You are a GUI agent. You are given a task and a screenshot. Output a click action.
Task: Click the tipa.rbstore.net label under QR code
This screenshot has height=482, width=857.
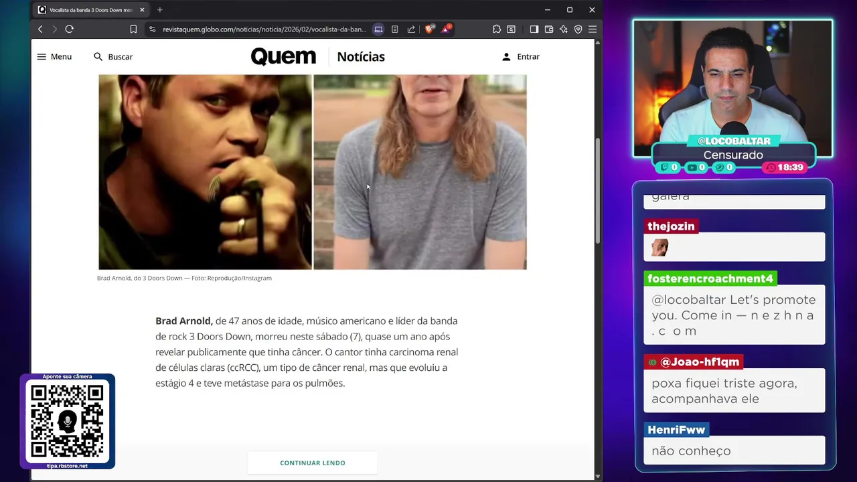point(67,466)
